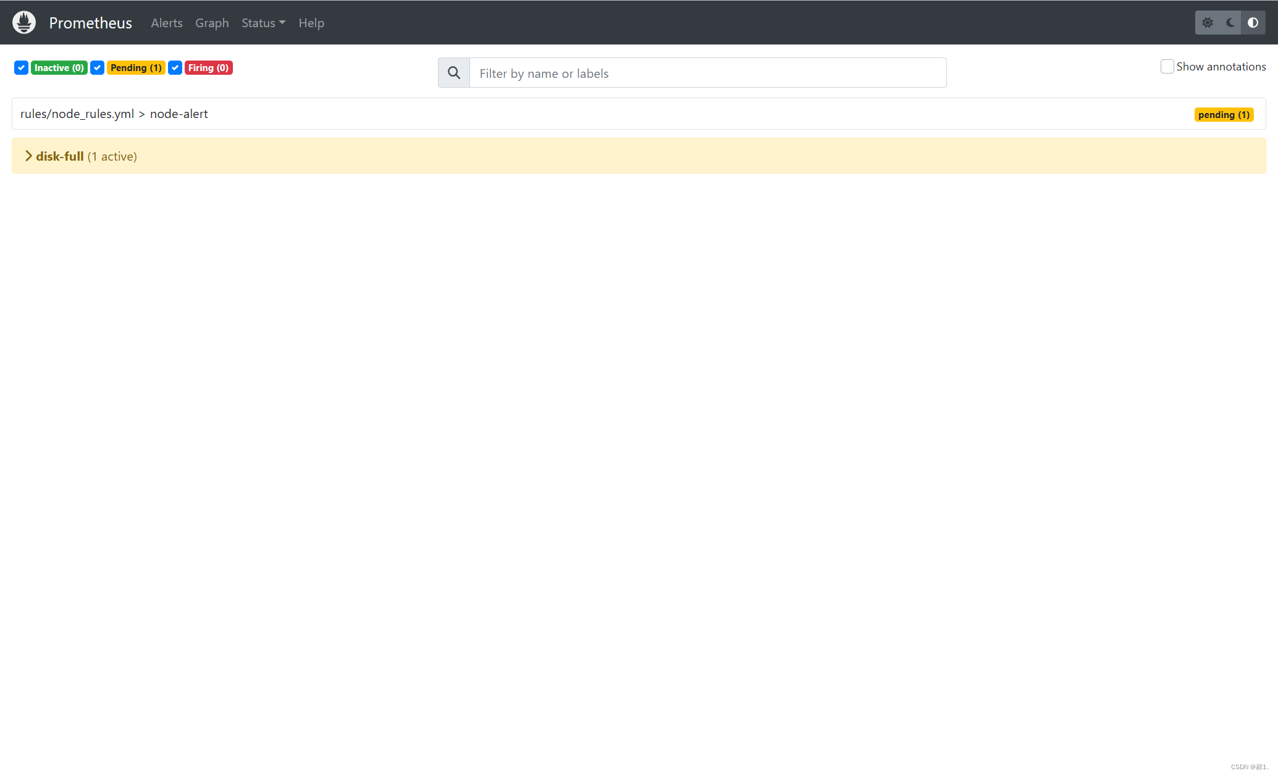Open the Help navigation link
This screenshot has height=776, width=1278.
pos(311,23)
